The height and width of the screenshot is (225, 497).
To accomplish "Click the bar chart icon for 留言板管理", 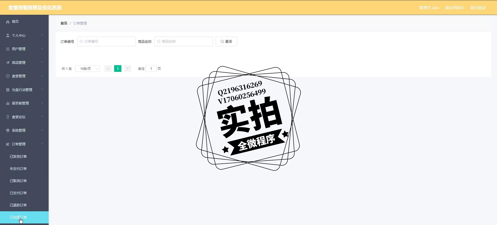I will (8, 103).
